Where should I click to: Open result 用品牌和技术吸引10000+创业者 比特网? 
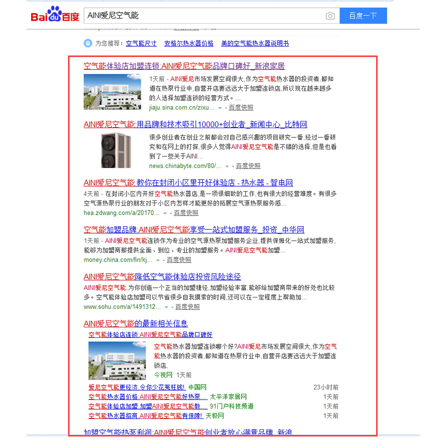coord(195,125)
